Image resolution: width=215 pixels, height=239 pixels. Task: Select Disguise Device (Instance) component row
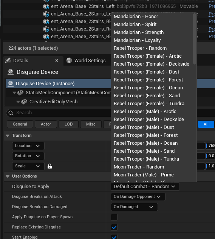pos(58,84)
